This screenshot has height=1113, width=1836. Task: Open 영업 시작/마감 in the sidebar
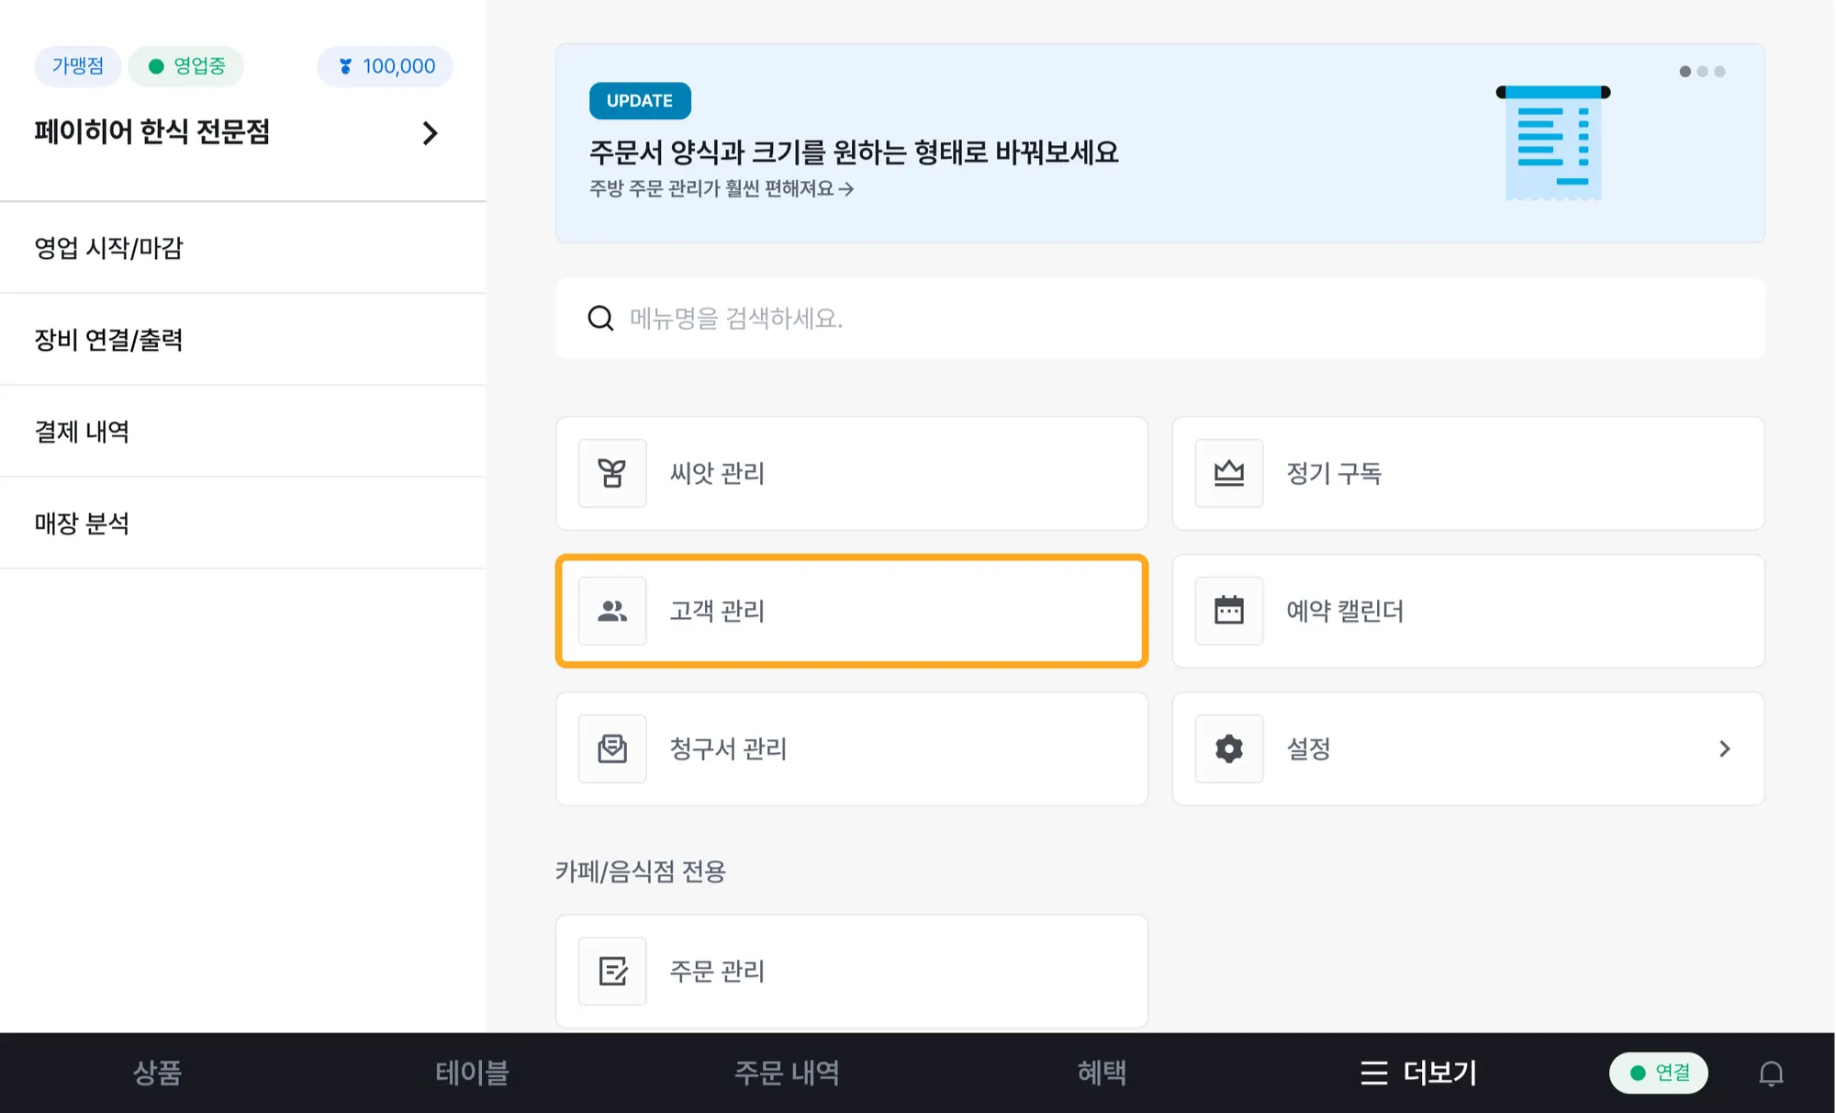[109, 248]
